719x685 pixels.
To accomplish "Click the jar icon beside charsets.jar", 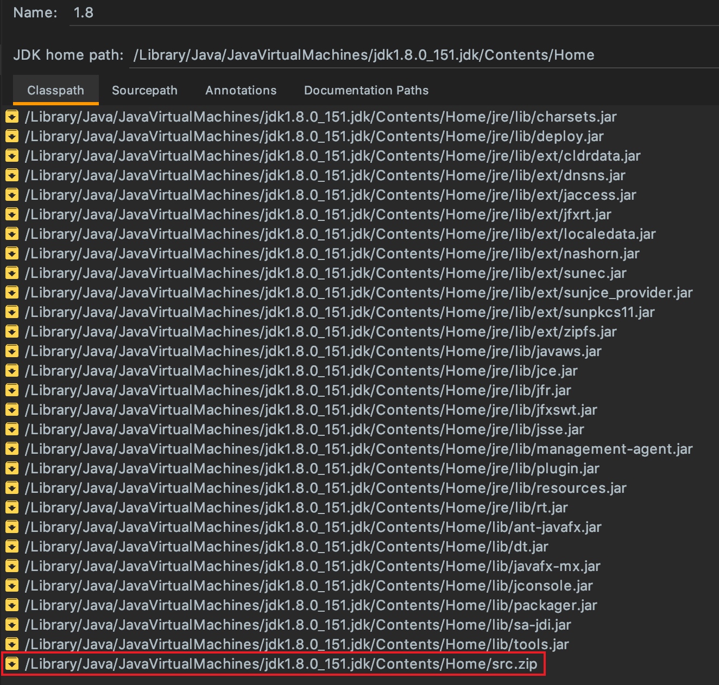I will [x=11, y=117].
